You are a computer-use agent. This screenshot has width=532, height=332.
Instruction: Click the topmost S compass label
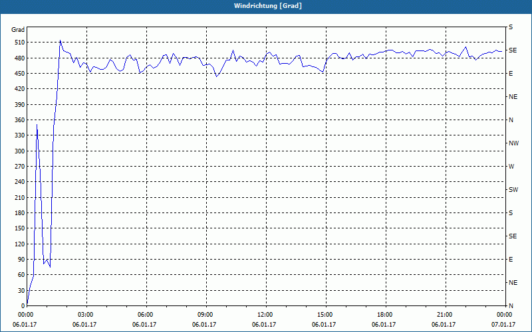(x=511, y=27)
